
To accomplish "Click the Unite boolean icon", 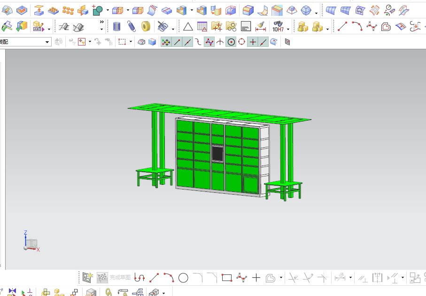I will pos(97,10).
